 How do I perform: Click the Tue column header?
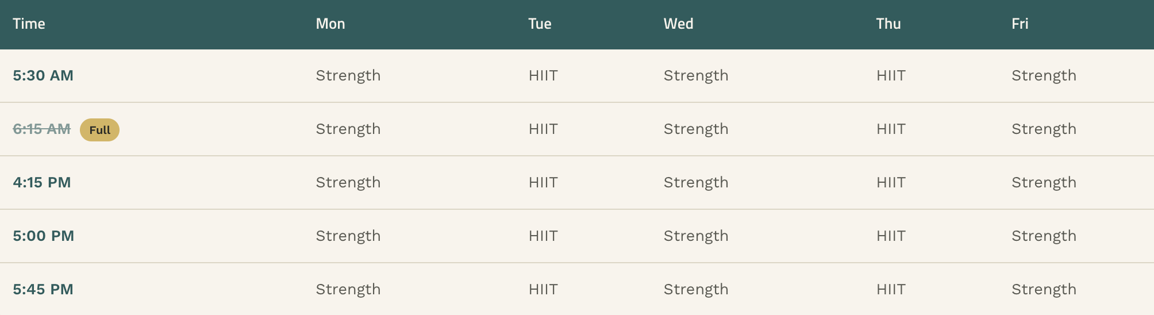pos(540,24)
